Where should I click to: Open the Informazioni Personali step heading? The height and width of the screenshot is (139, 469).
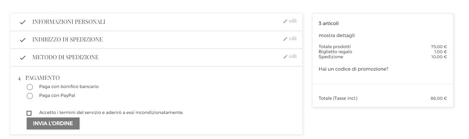click(69, 22)
